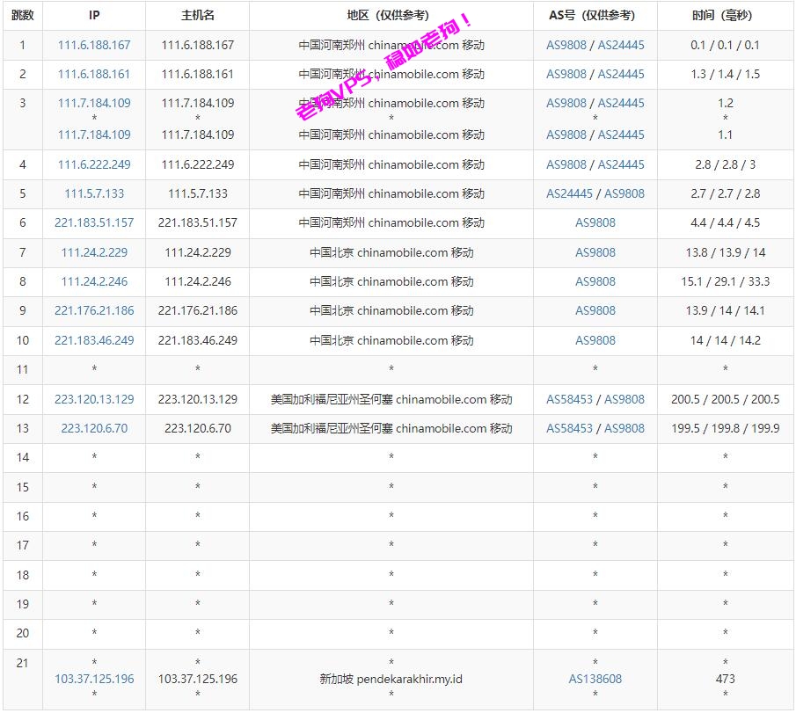Screen dimensions: 796x713
Task: Open the 111.6.188.167 link in IP column
Action: click(94, 45)
